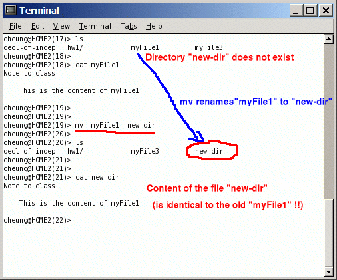Click the circled new-dir entry in ls output
Viewport: 337px width, 280px height.
point(209,151)
